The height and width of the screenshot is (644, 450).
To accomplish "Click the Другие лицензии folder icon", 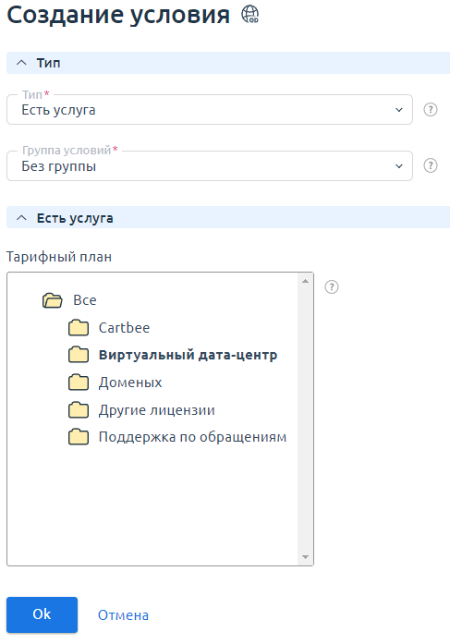I will (x=79, y=410).
